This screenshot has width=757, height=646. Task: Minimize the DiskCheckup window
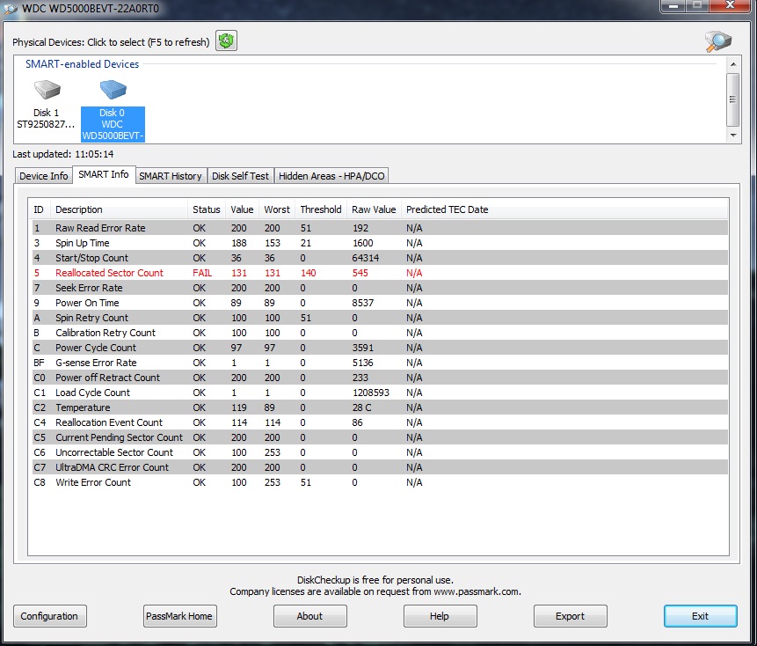pos(673,6)
